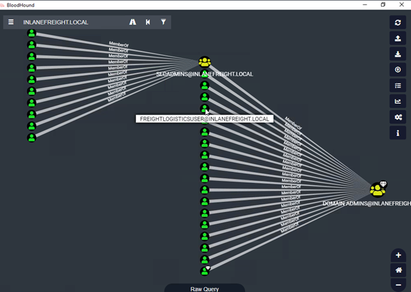
Task: Click the import graph download-arrow icon
Action: (398, 54)
